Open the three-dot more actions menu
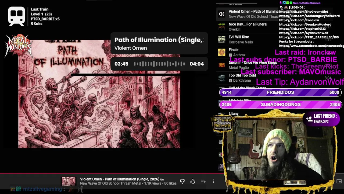The width and height of the screenshot is (344, 194). click(x=214, y=181)
